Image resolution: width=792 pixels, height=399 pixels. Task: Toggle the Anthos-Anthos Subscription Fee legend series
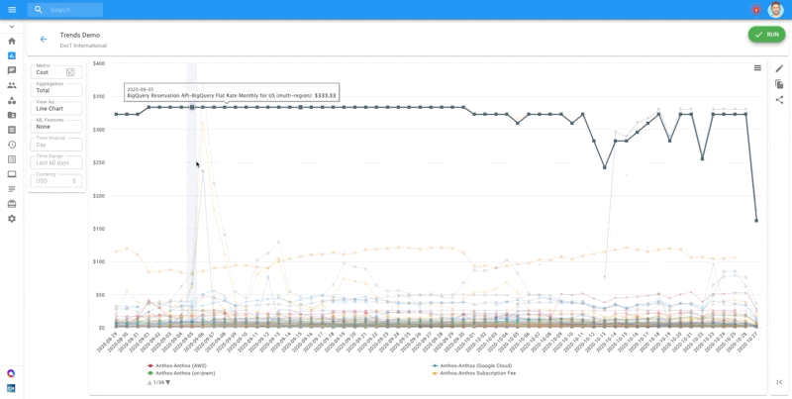coord(474,373)
